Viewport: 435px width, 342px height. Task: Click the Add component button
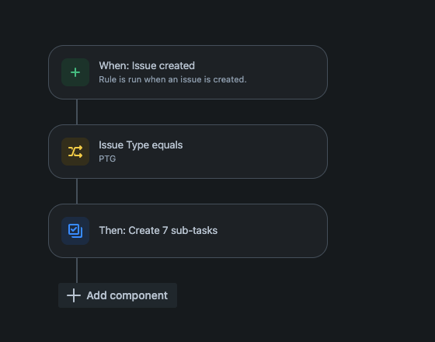coord(117,295)
